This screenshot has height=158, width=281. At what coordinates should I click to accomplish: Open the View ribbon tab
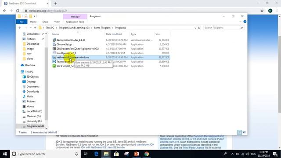click(57, 22)
